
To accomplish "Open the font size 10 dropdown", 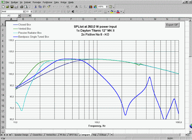I will click(x=32, y=12).
